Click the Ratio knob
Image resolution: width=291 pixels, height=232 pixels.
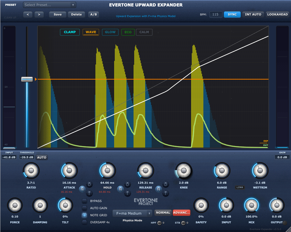pos(31,170)
